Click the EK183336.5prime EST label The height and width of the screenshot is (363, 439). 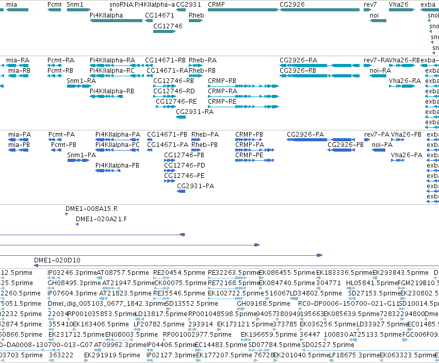[x=344, y=273]
